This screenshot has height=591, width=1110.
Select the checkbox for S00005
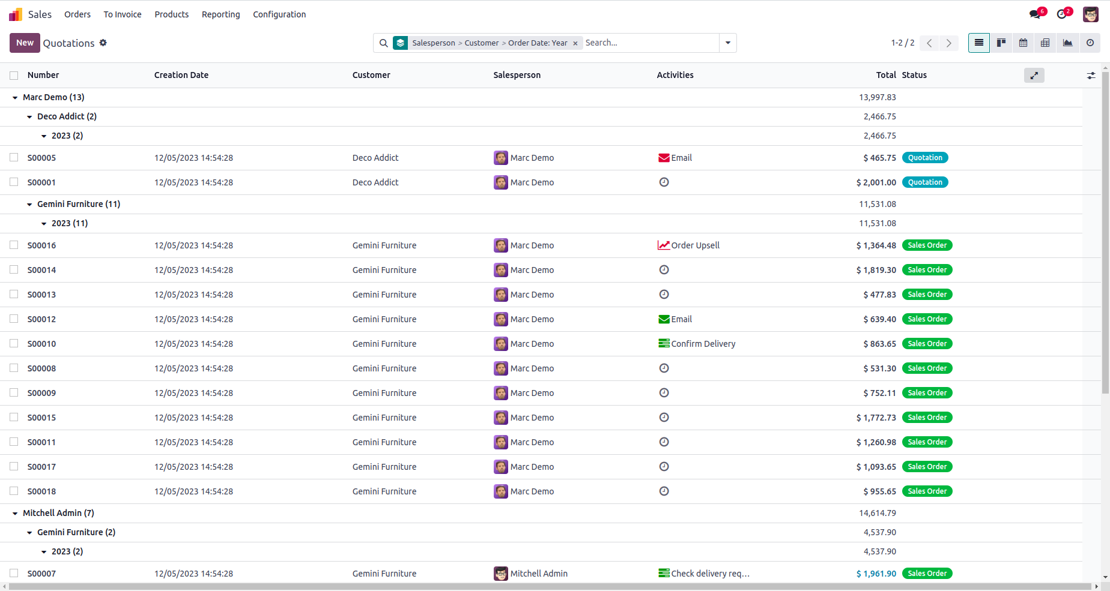click(14, 157)
